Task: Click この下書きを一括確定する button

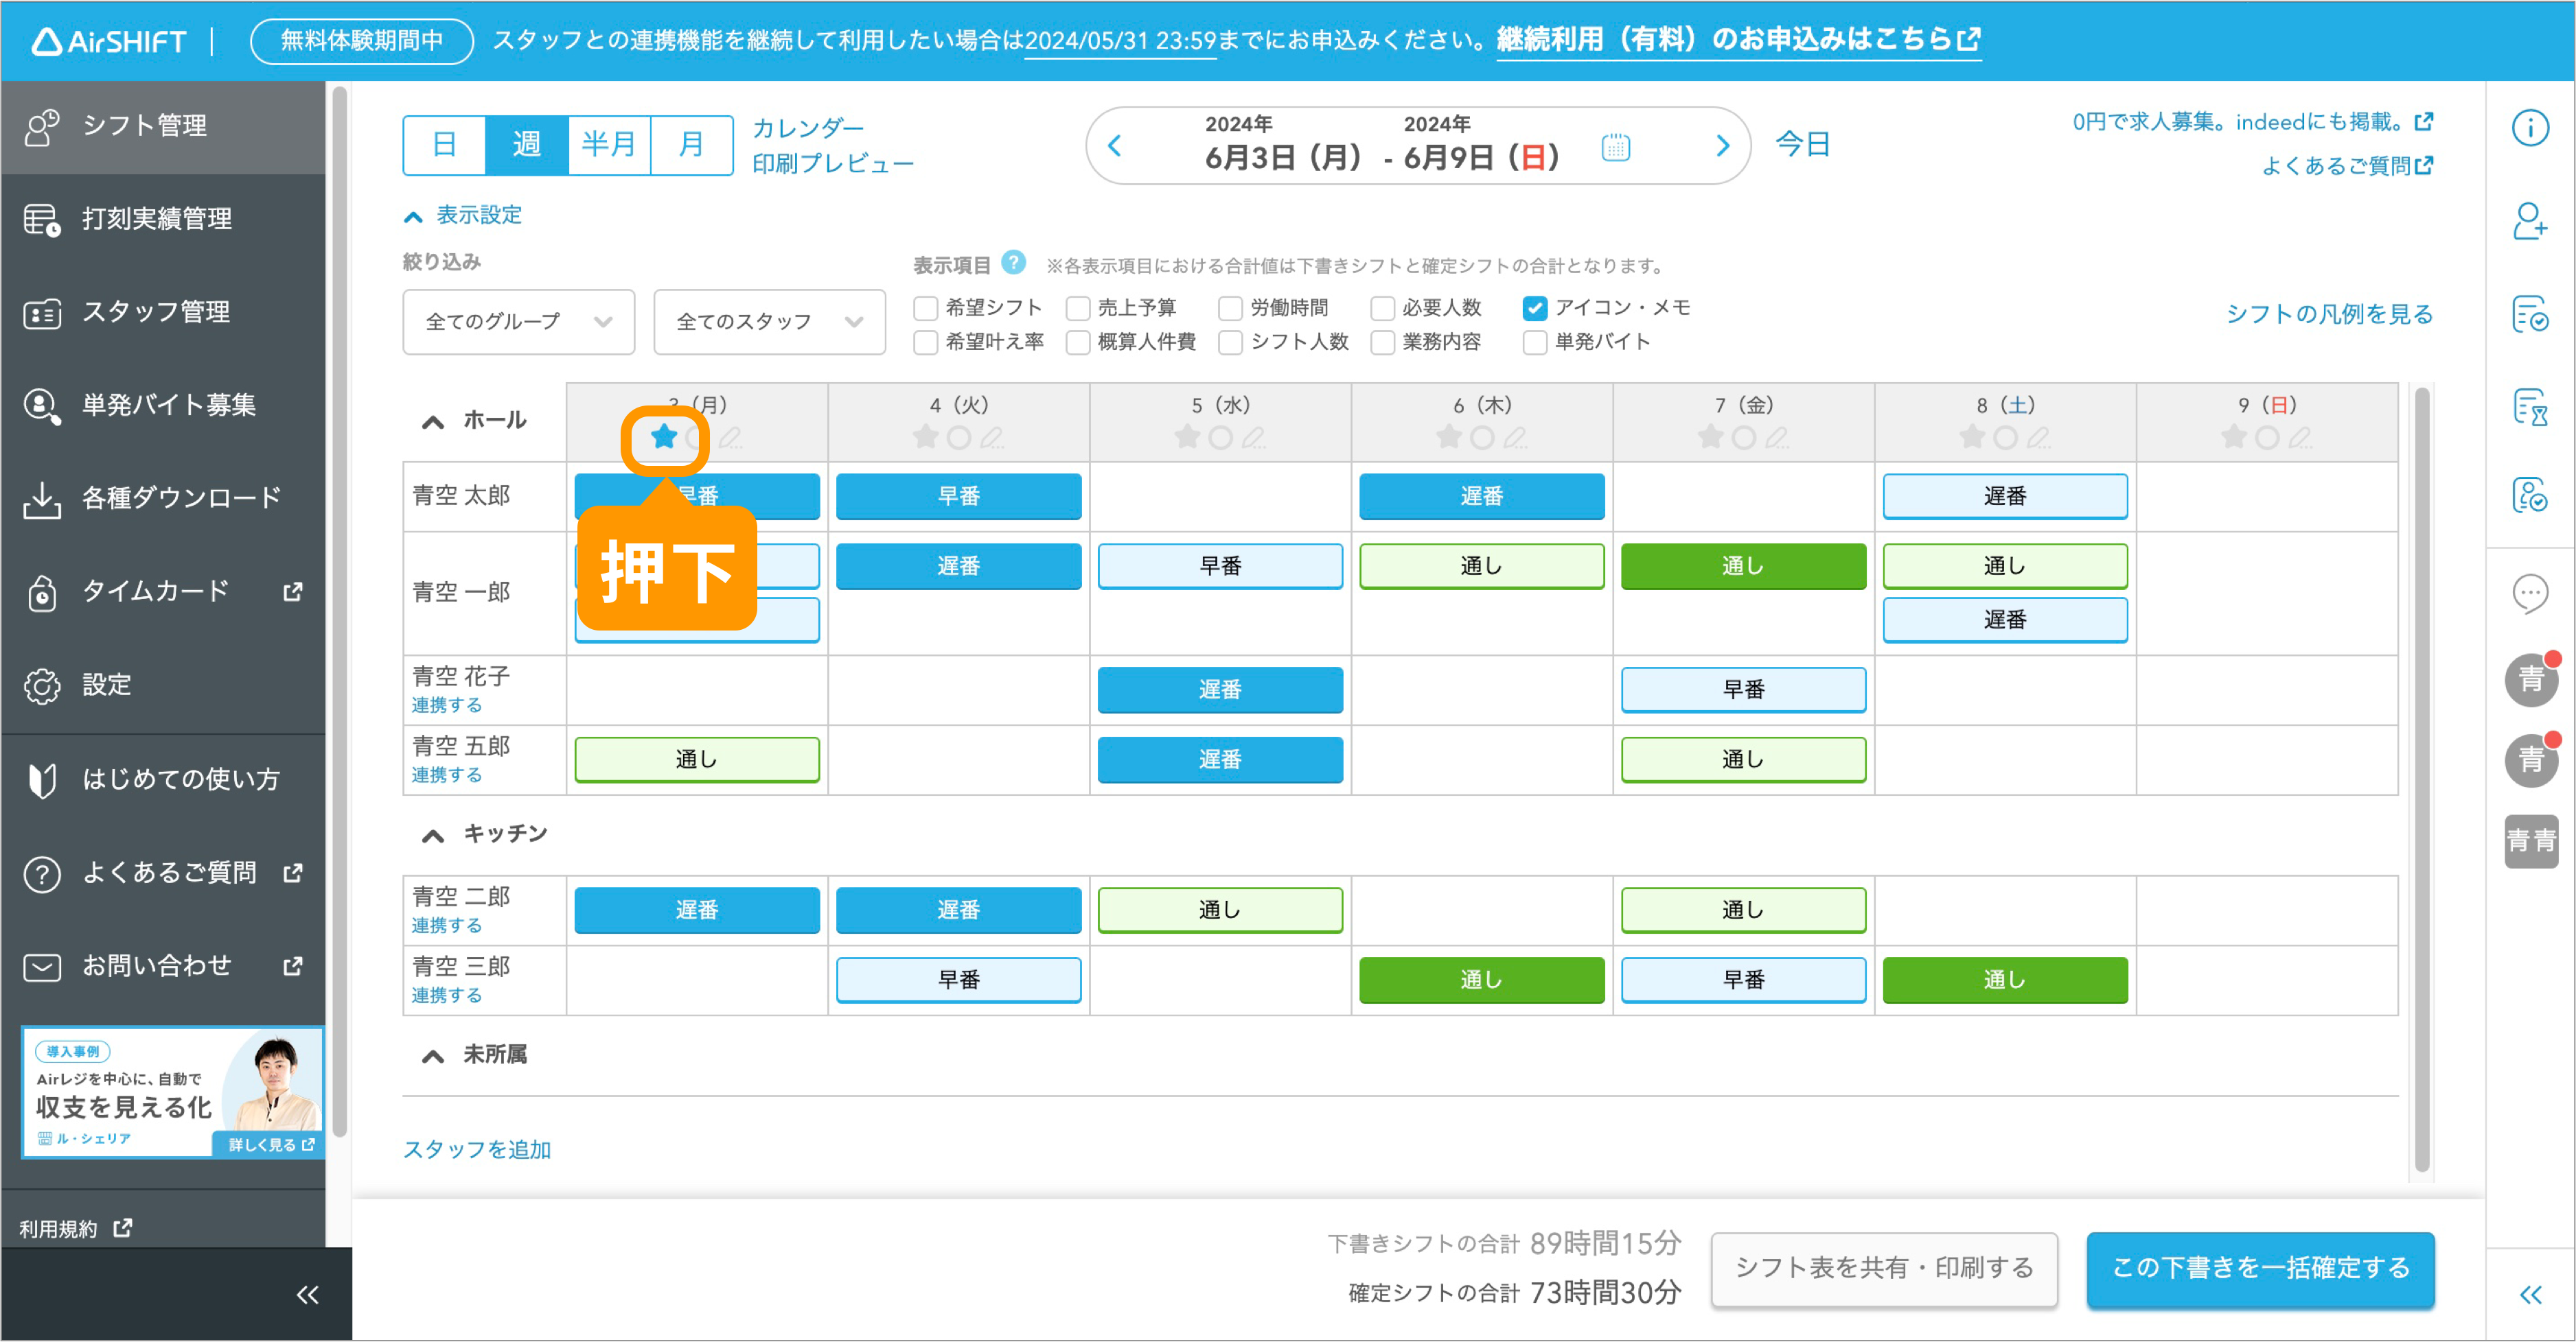Action: tap(2260, 1268)
